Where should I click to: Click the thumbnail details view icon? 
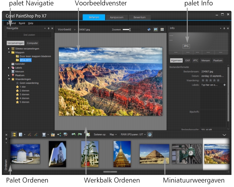20,135
